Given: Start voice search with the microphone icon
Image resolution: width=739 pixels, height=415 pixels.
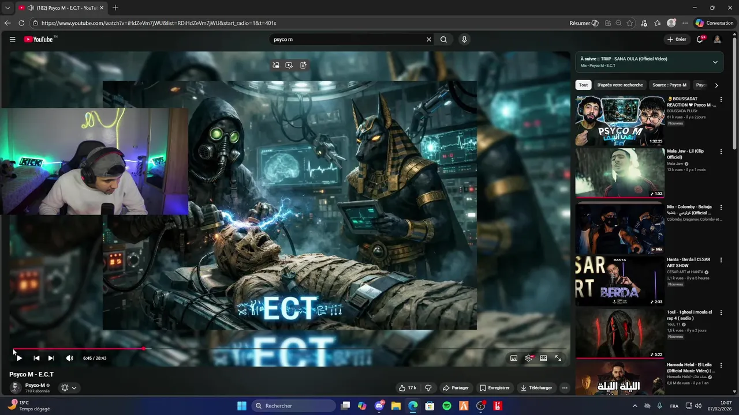Looking at the screenshot, I should point(464,39).
